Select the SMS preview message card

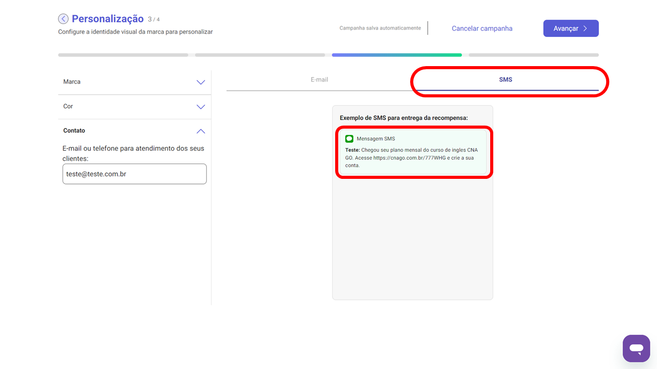[414, 152]
